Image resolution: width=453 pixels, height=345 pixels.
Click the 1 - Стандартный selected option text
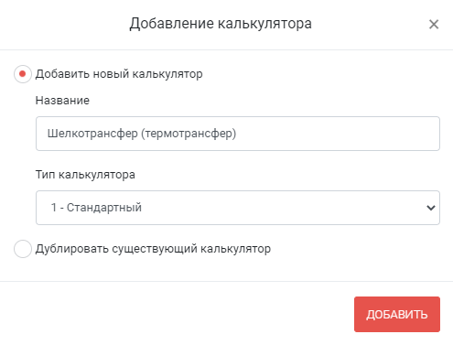(96, 208)
